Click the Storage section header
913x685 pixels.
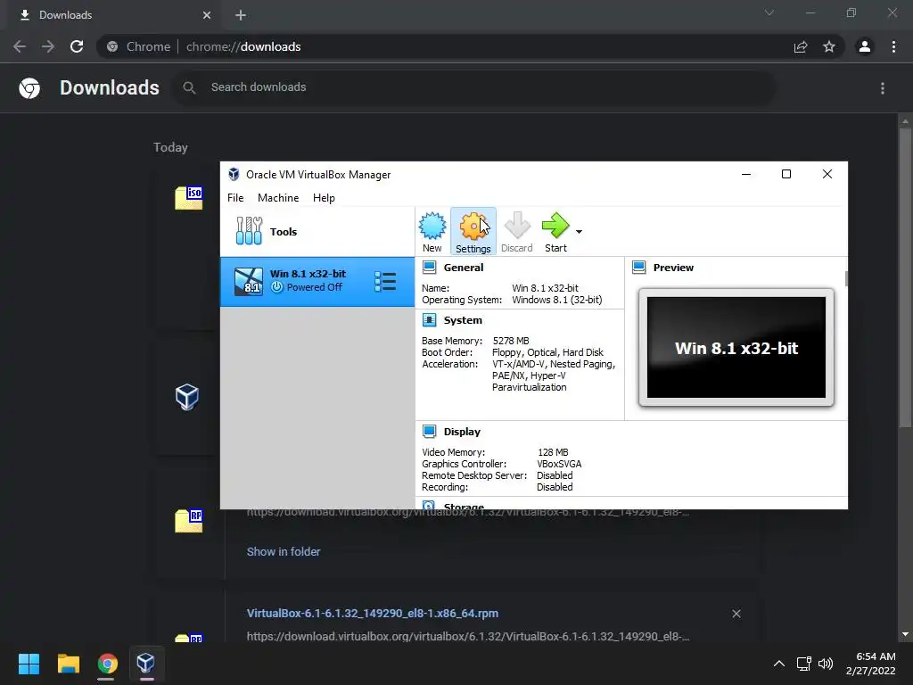[464, 507]
